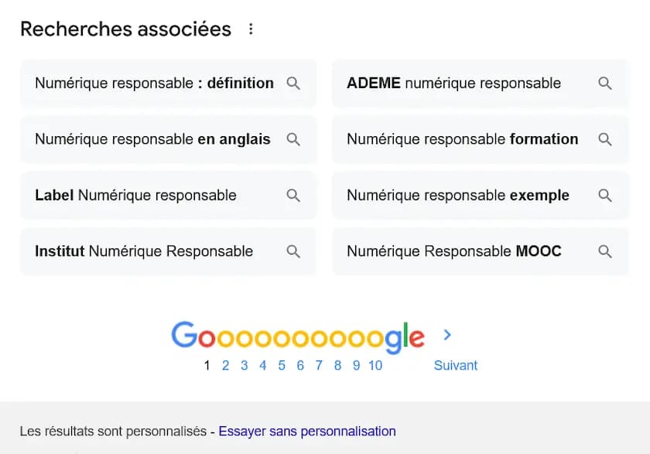This screenshot has width=650, height=454.
Task: Click the search icon next to 'Numérique responsable formation'
Action: click(x=605, y=139)
